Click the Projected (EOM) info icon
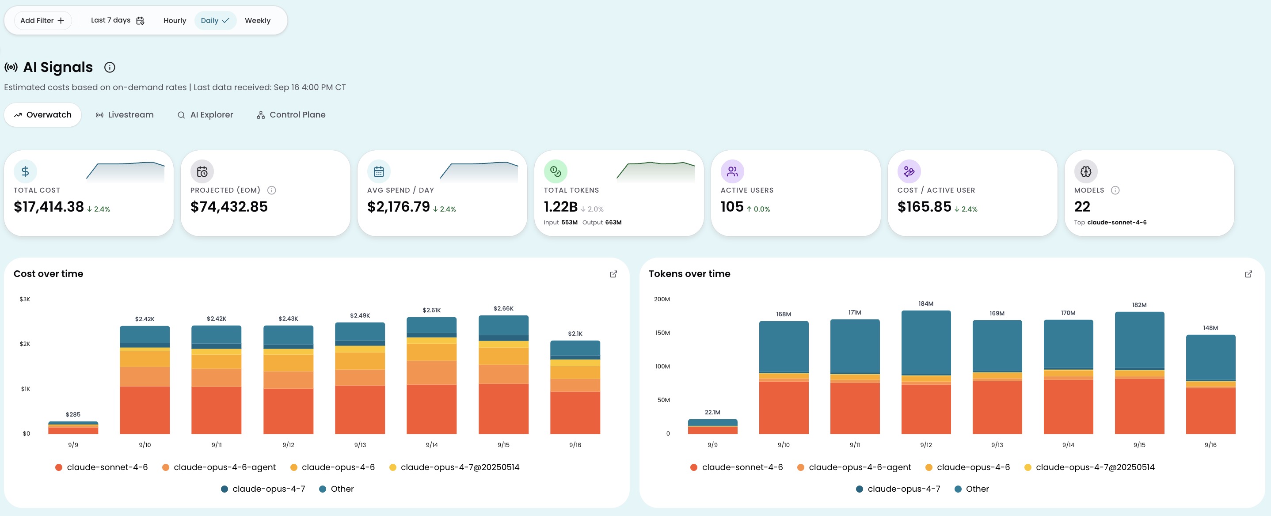This screenshot has height=516, width=1271. (x=271, y=190)
